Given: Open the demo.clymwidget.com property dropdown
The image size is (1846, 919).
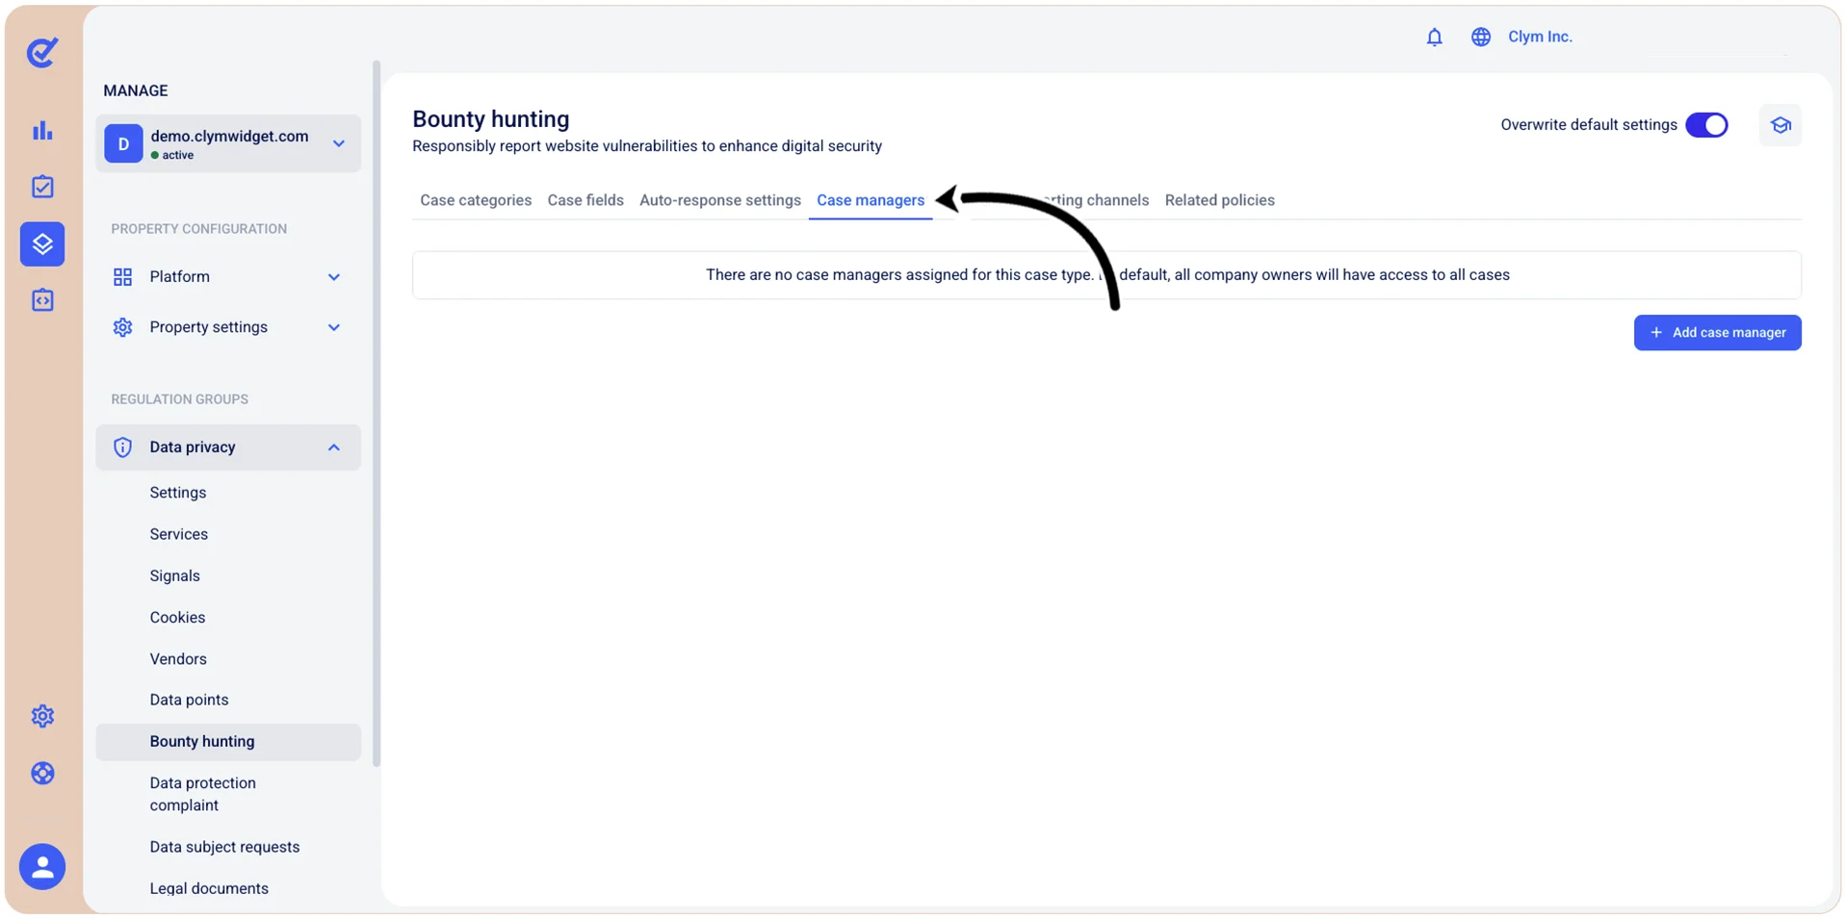Looking at the screenshot, I should click(x=228, y=143).
